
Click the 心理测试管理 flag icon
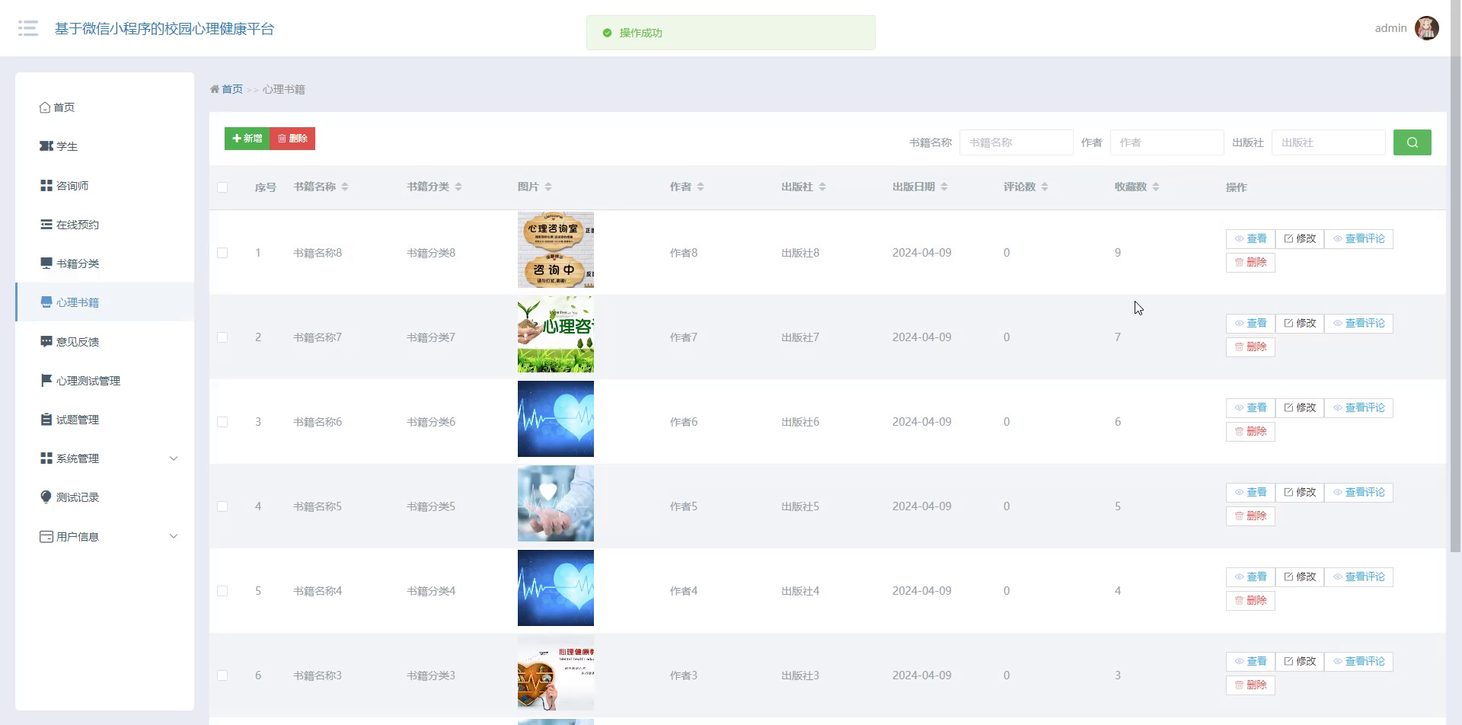point(46,380)
